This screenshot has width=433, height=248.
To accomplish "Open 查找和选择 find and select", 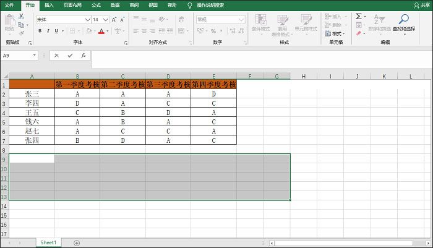I will [404, 24].
